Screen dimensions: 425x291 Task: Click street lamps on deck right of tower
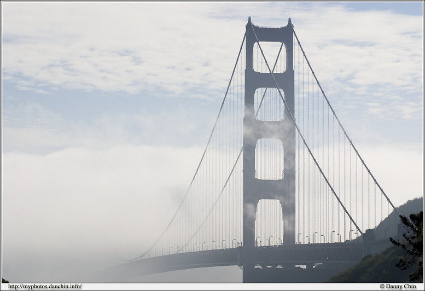[323, 237]
